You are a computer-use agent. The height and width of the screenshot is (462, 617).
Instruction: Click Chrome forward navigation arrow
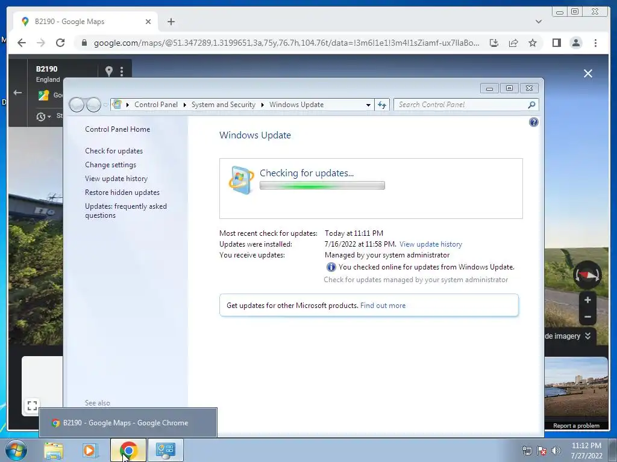point(41,43)
